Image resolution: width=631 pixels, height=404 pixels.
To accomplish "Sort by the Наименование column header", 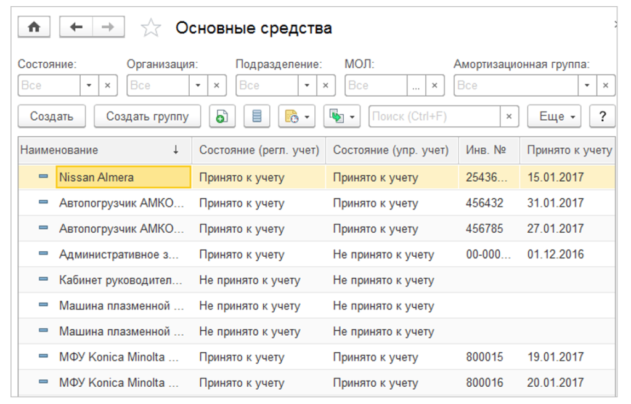I will pyautogui.click(x=105, y=150).
